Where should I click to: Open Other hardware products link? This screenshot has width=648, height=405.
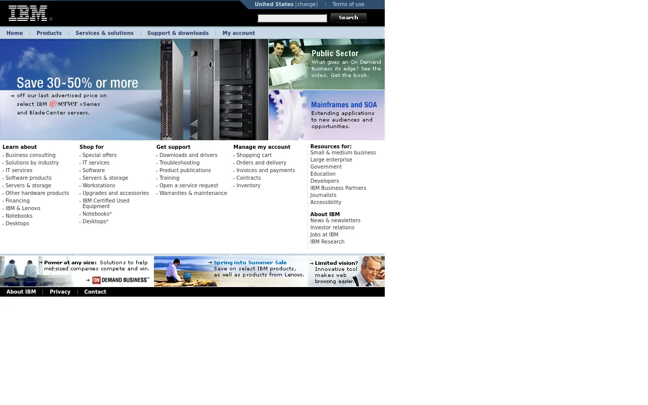37,193
